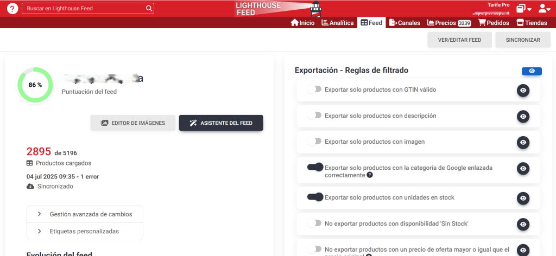
Task: Click the 3239 badge next to Precios
Action: pos(464,23)
